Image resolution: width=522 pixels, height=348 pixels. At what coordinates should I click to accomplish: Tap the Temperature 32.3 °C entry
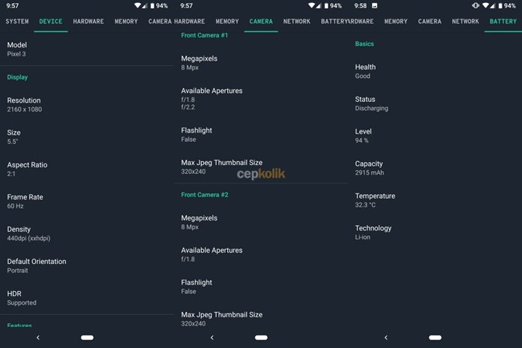coord(435,200)
